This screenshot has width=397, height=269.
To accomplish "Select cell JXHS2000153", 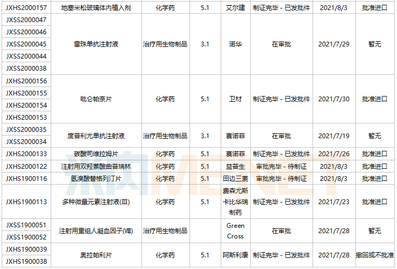I will (26, 118).
